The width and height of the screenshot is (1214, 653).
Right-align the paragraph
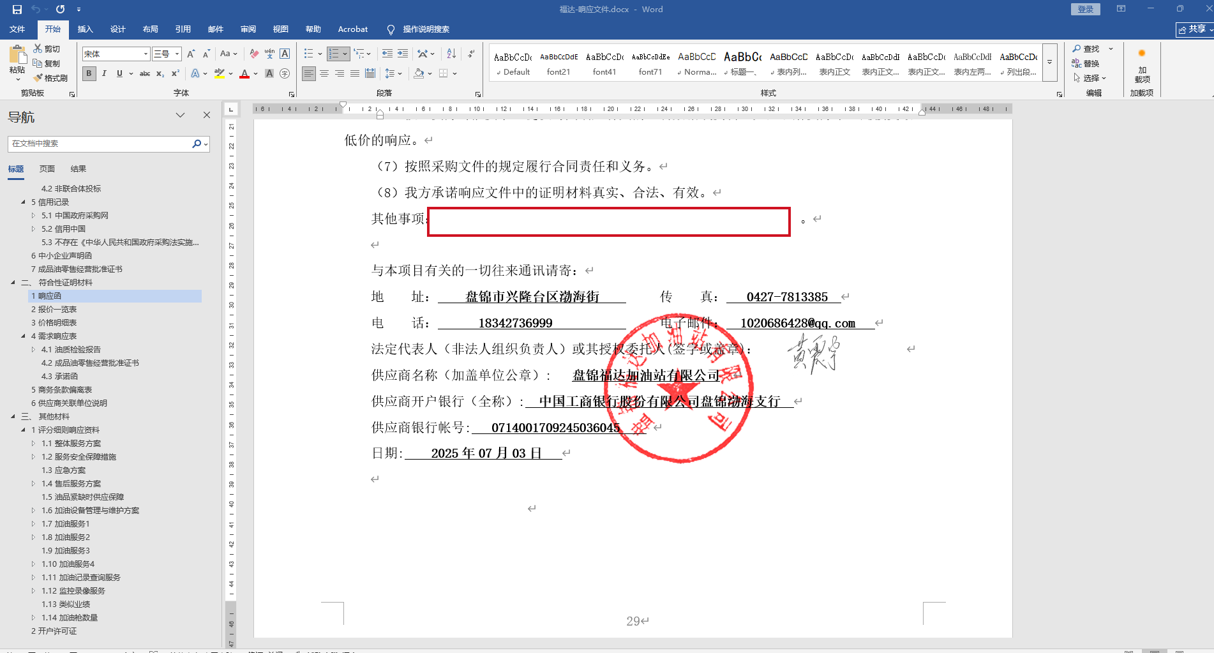340,73
